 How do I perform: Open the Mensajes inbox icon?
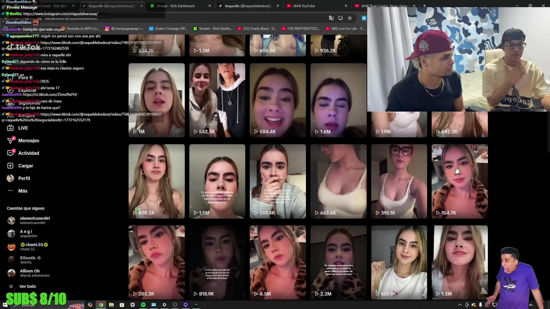[x=10, y=140]
